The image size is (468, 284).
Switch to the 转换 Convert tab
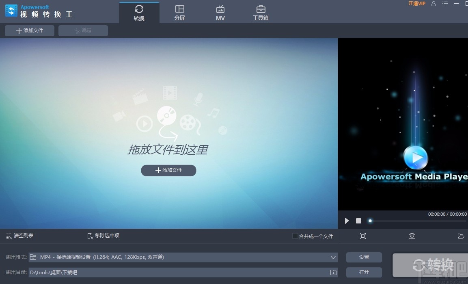[x=139, y=11]
